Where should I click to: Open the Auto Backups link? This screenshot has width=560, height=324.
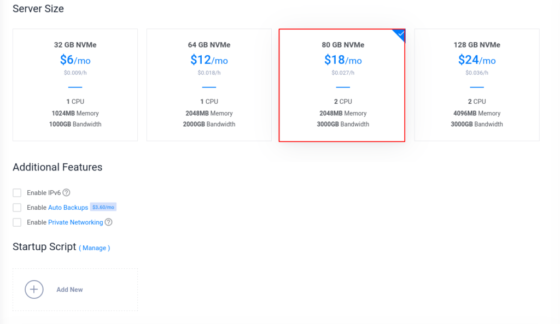tap(68, 207)
